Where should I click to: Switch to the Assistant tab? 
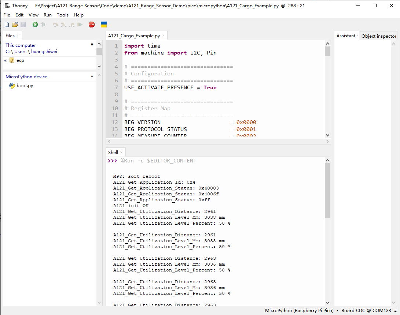(x=346, y=36)
